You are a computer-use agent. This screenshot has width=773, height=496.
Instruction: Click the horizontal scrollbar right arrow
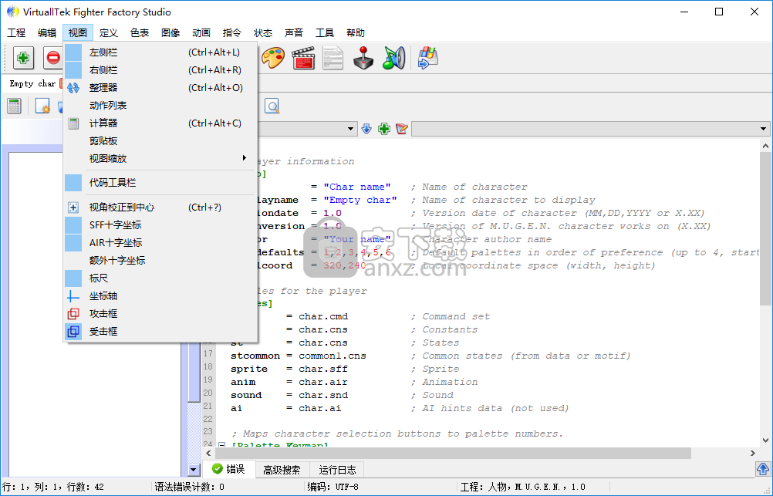click(752, 453)
